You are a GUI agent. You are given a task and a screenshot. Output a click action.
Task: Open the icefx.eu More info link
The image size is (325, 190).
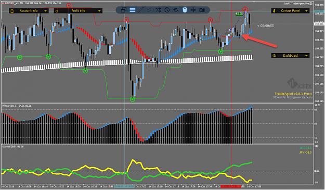coord(292,97)
